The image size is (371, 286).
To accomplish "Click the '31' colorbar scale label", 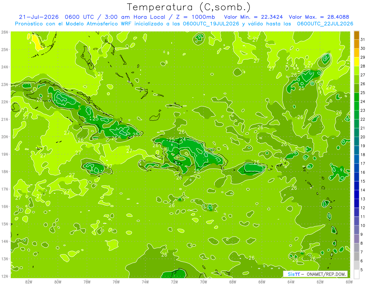I will click(x=363, y=40).
